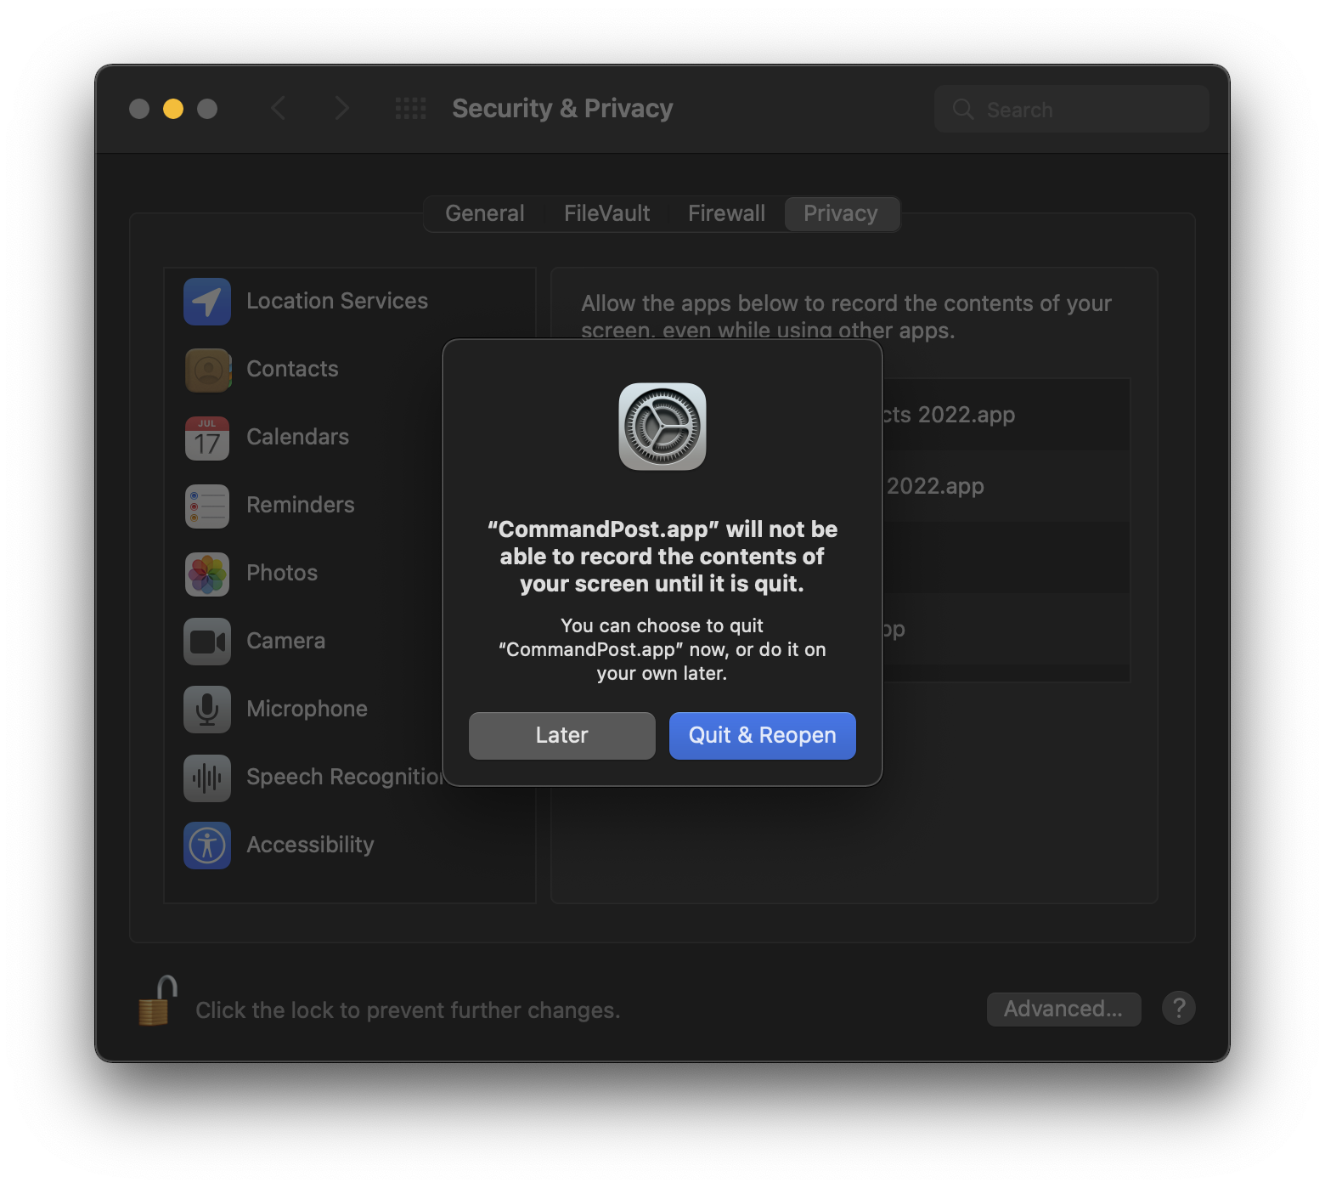Click the System Preferences gear icon in dialog

pos(662,427)
